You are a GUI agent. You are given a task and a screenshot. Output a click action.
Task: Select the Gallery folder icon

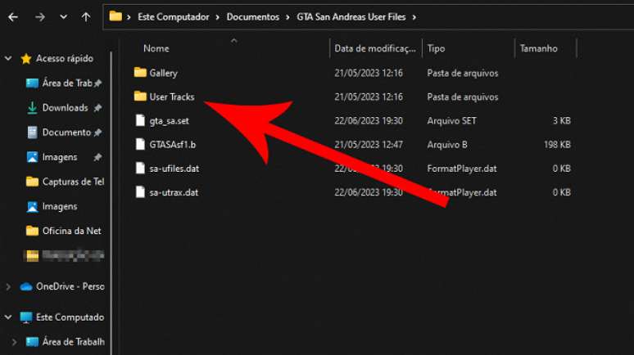(x=140, y=73)
